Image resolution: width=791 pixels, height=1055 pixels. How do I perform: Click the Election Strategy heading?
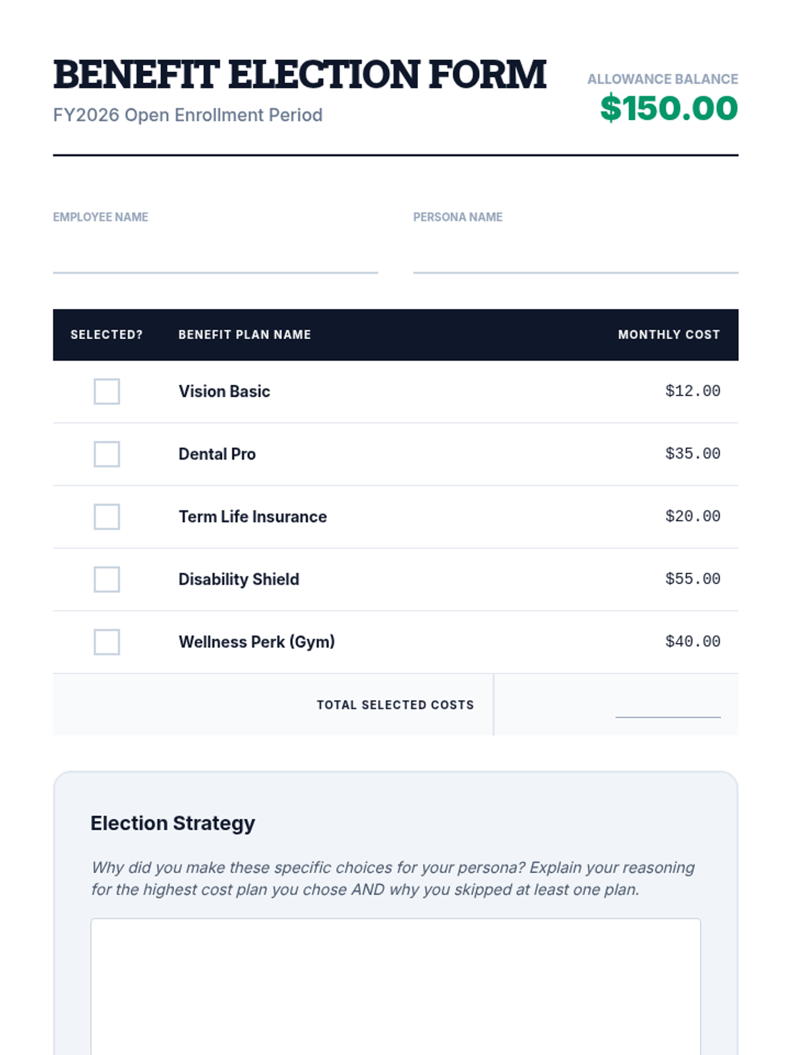point(173,823)
